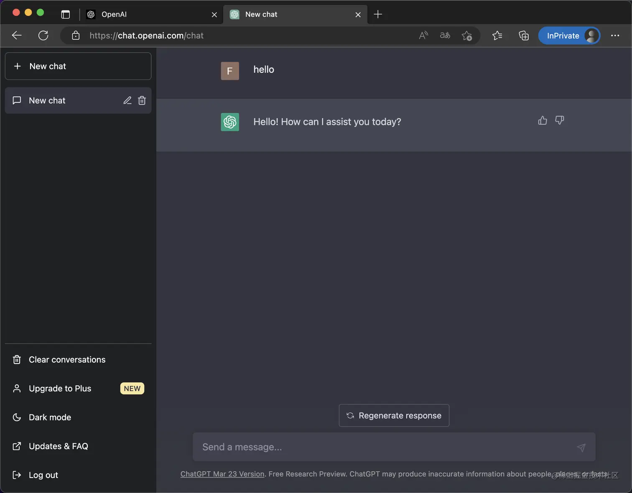Open ChatGPT Mar 23 Version link
This screenshot has width=632, height=493.
(222, 474)
